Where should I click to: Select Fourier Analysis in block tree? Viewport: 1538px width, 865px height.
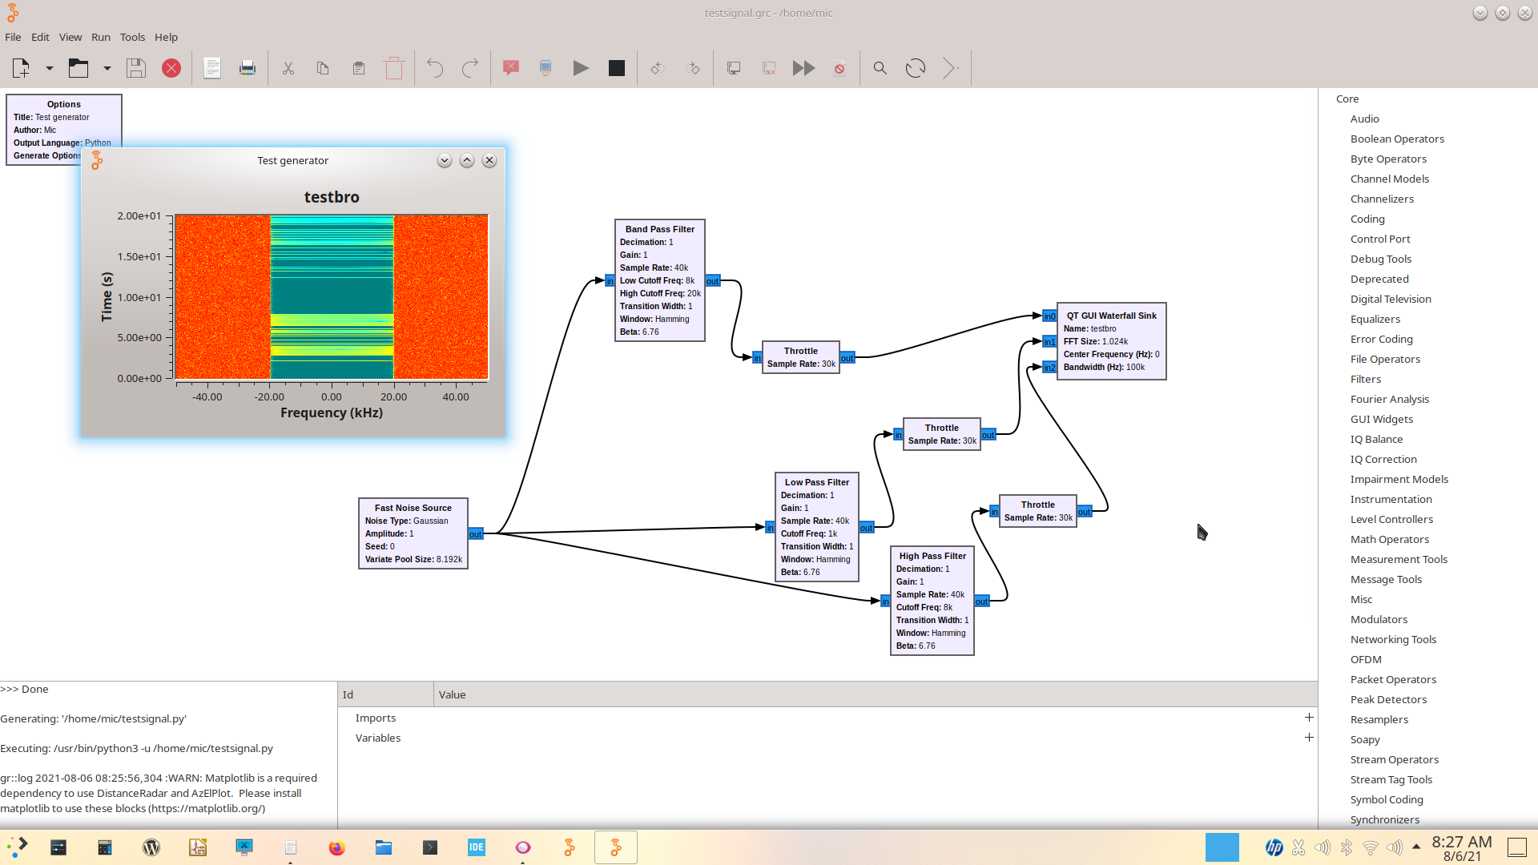click(1389, 399)
